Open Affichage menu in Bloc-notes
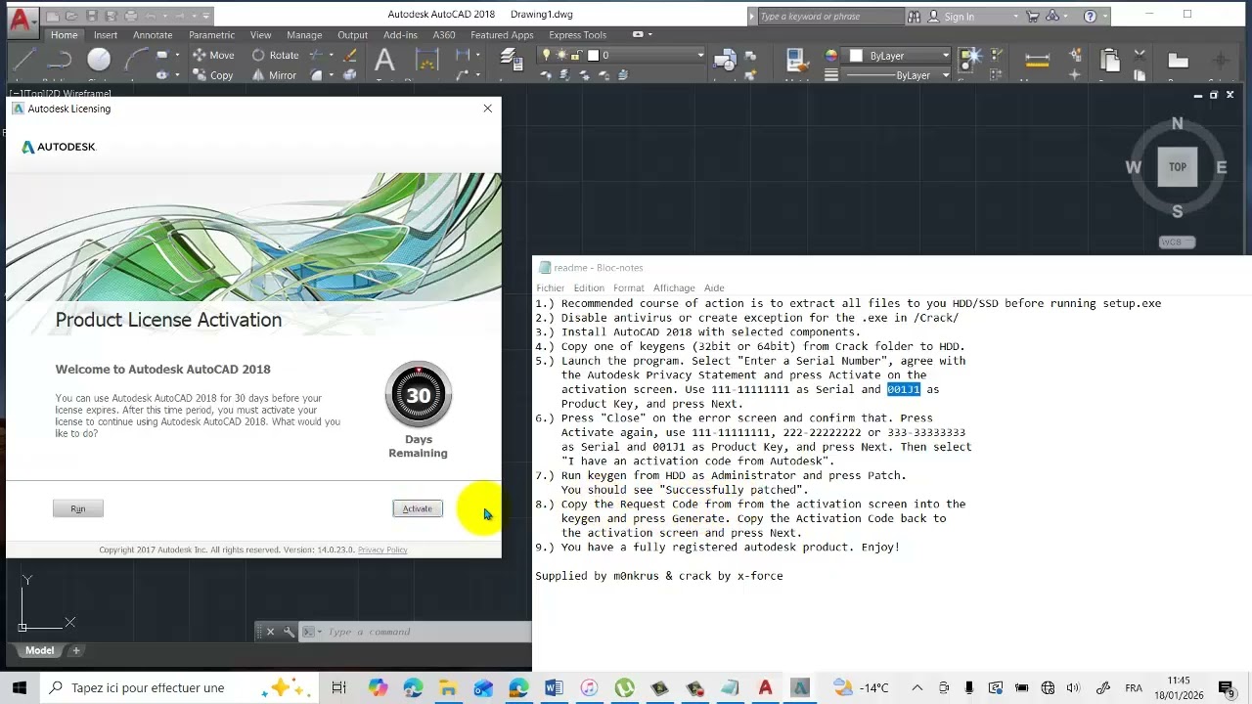1252x704 pixels. (674, 287)
